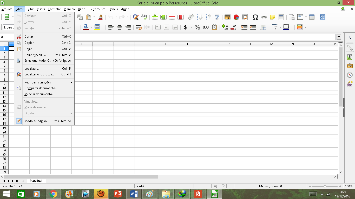
Task: Toggle text wrapping for the cell
Action: 138,27
